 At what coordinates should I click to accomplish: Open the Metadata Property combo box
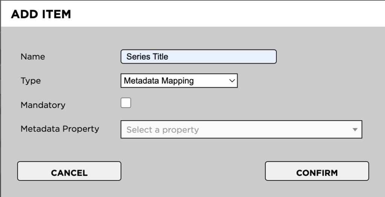[241, 129]
